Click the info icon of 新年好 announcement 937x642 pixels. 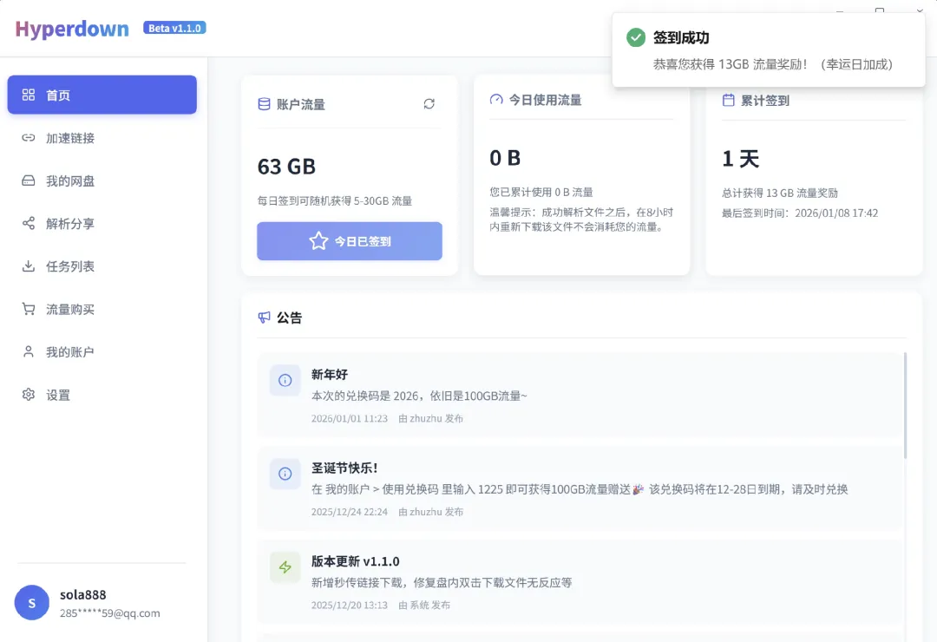coord(285,380)
